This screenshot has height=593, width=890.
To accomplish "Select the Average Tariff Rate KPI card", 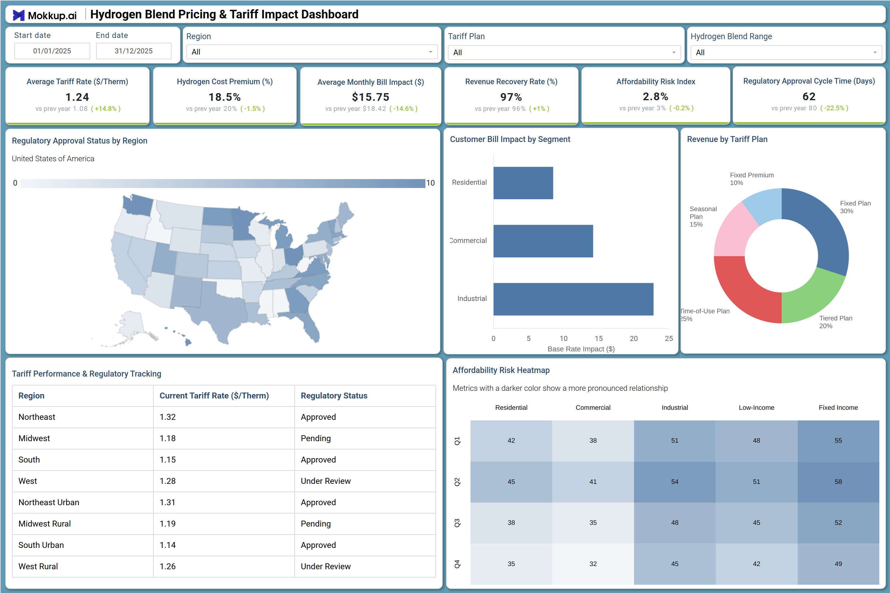I will (x=77, y=96).
